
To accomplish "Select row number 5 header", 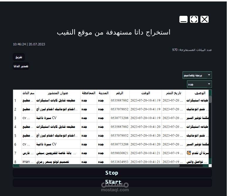I will [x=17, y=136].
